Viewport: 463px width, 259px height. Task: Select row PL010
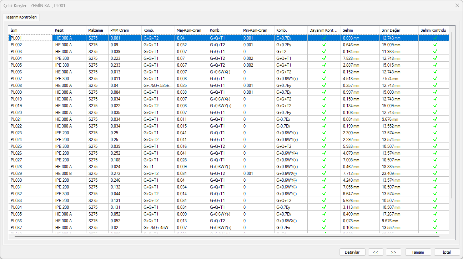point(228,99)
